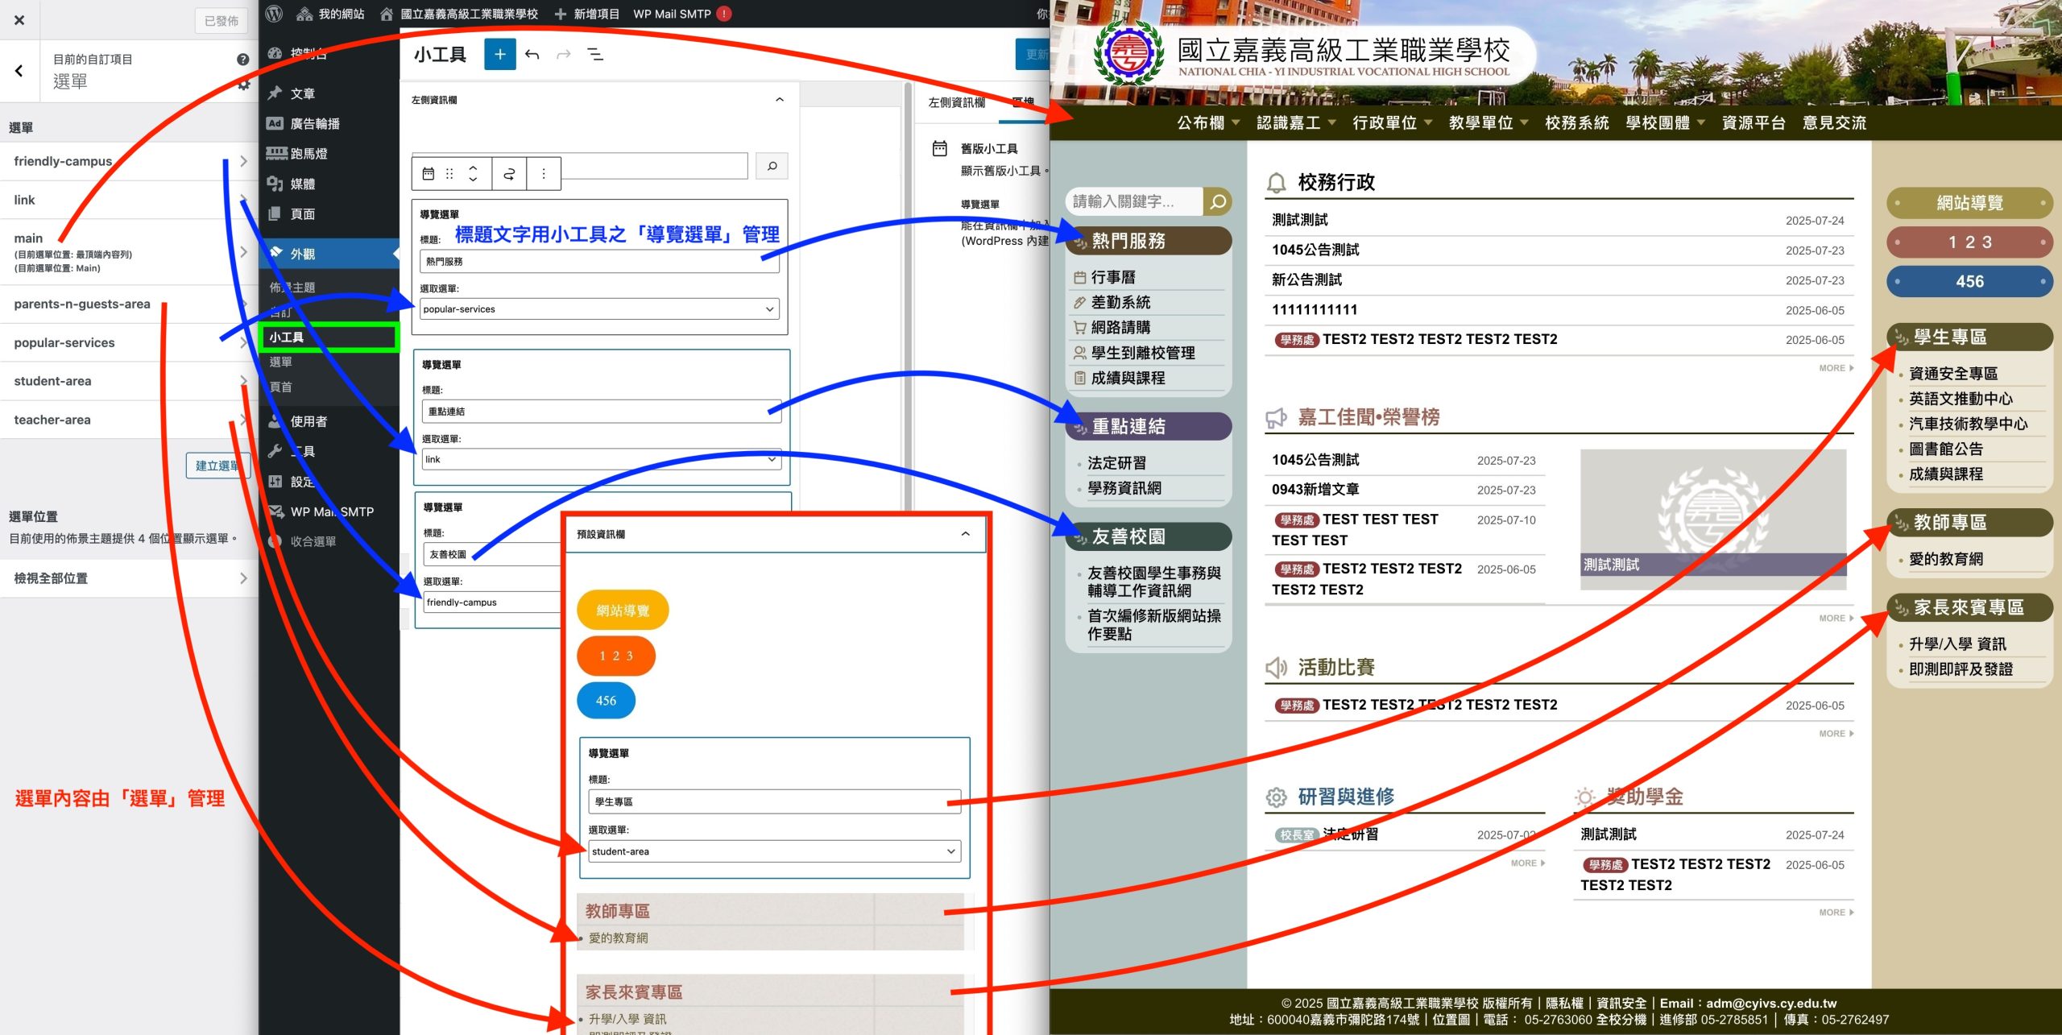Expand the main menu row
Viewport: 2062px width, 1035px height.
(129, 252)
